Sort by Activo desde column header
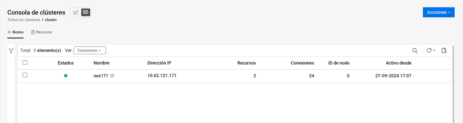463x123 pixels. click(x=398, y=63)
